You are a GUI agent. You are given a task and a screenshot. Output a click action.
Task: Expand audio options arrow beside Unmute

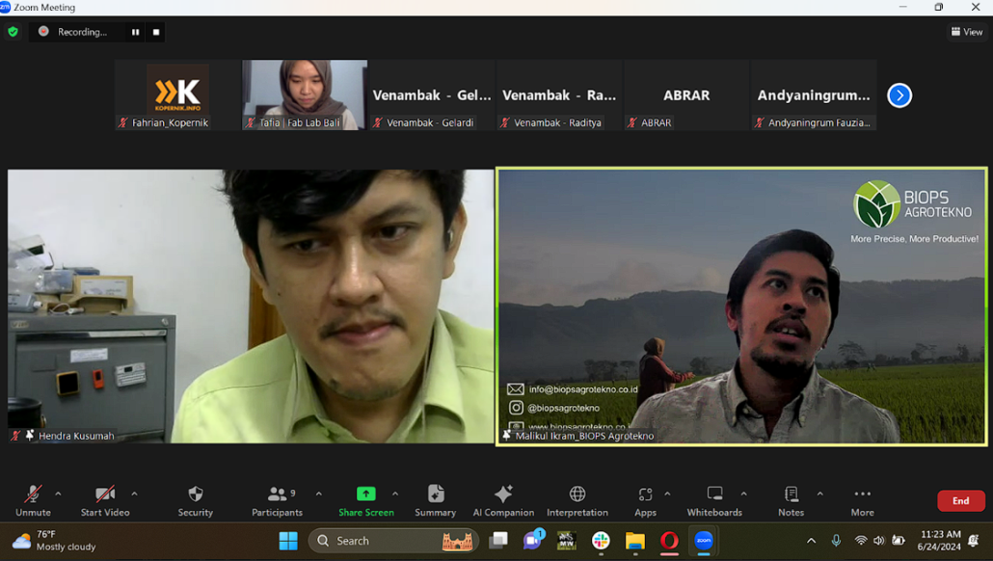pyautogui.click(x=58, y=494)
